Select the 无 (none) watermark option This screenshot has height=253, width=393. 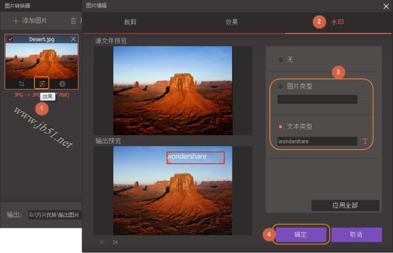pos(281,59)
